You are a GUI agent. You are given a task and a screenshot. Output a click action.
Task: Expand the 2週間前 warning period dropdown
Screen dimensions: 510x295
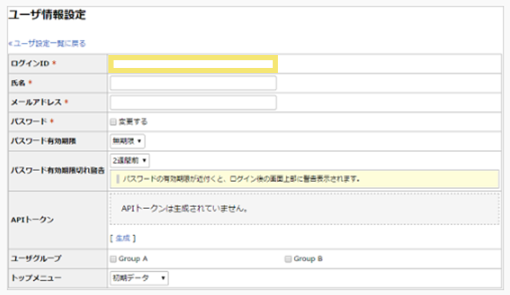(130, 160)
